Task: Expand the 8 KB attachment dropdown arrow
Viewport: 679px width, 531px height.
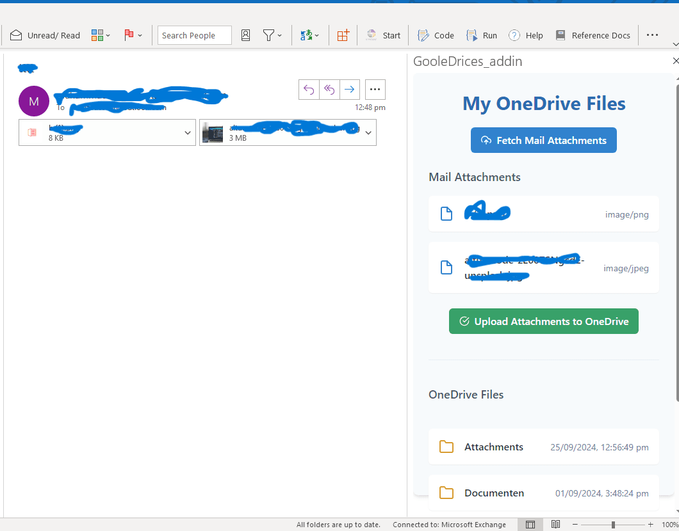Action: (x=188, y=133)
